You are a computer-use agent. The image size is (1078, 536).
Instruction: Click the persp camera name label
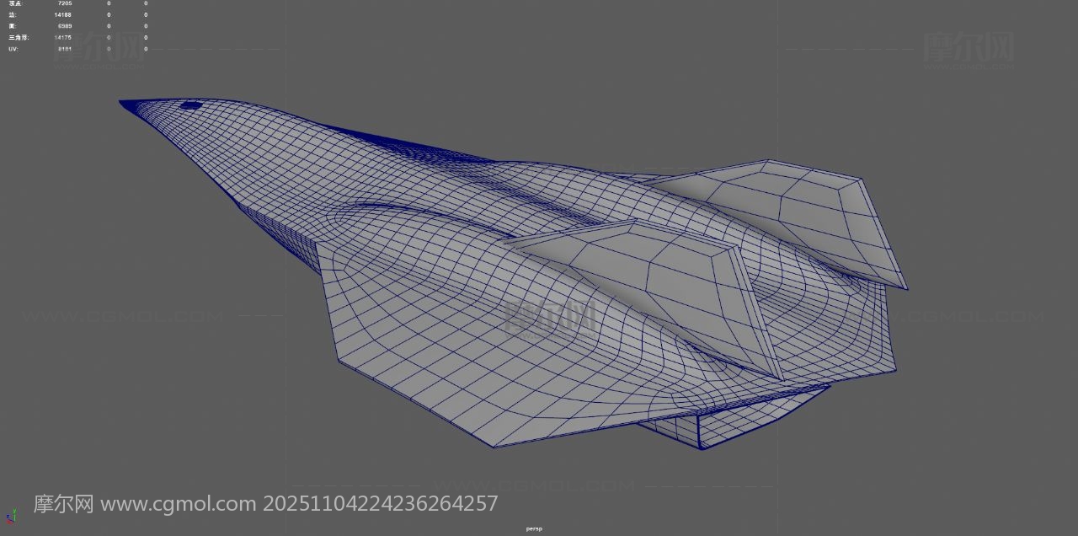pos(534,529)
